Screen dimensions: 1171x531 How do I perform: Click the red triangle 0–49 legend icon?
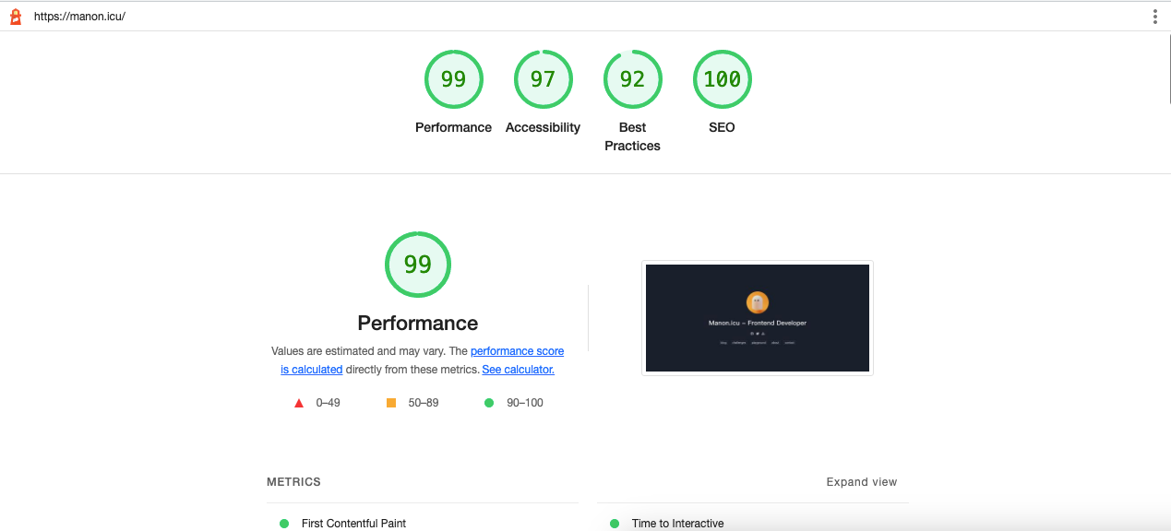coord(298,402)
